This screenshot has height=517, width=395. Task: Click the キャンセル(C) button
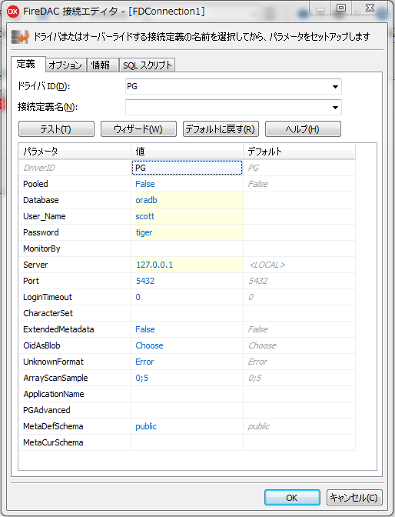354,497
